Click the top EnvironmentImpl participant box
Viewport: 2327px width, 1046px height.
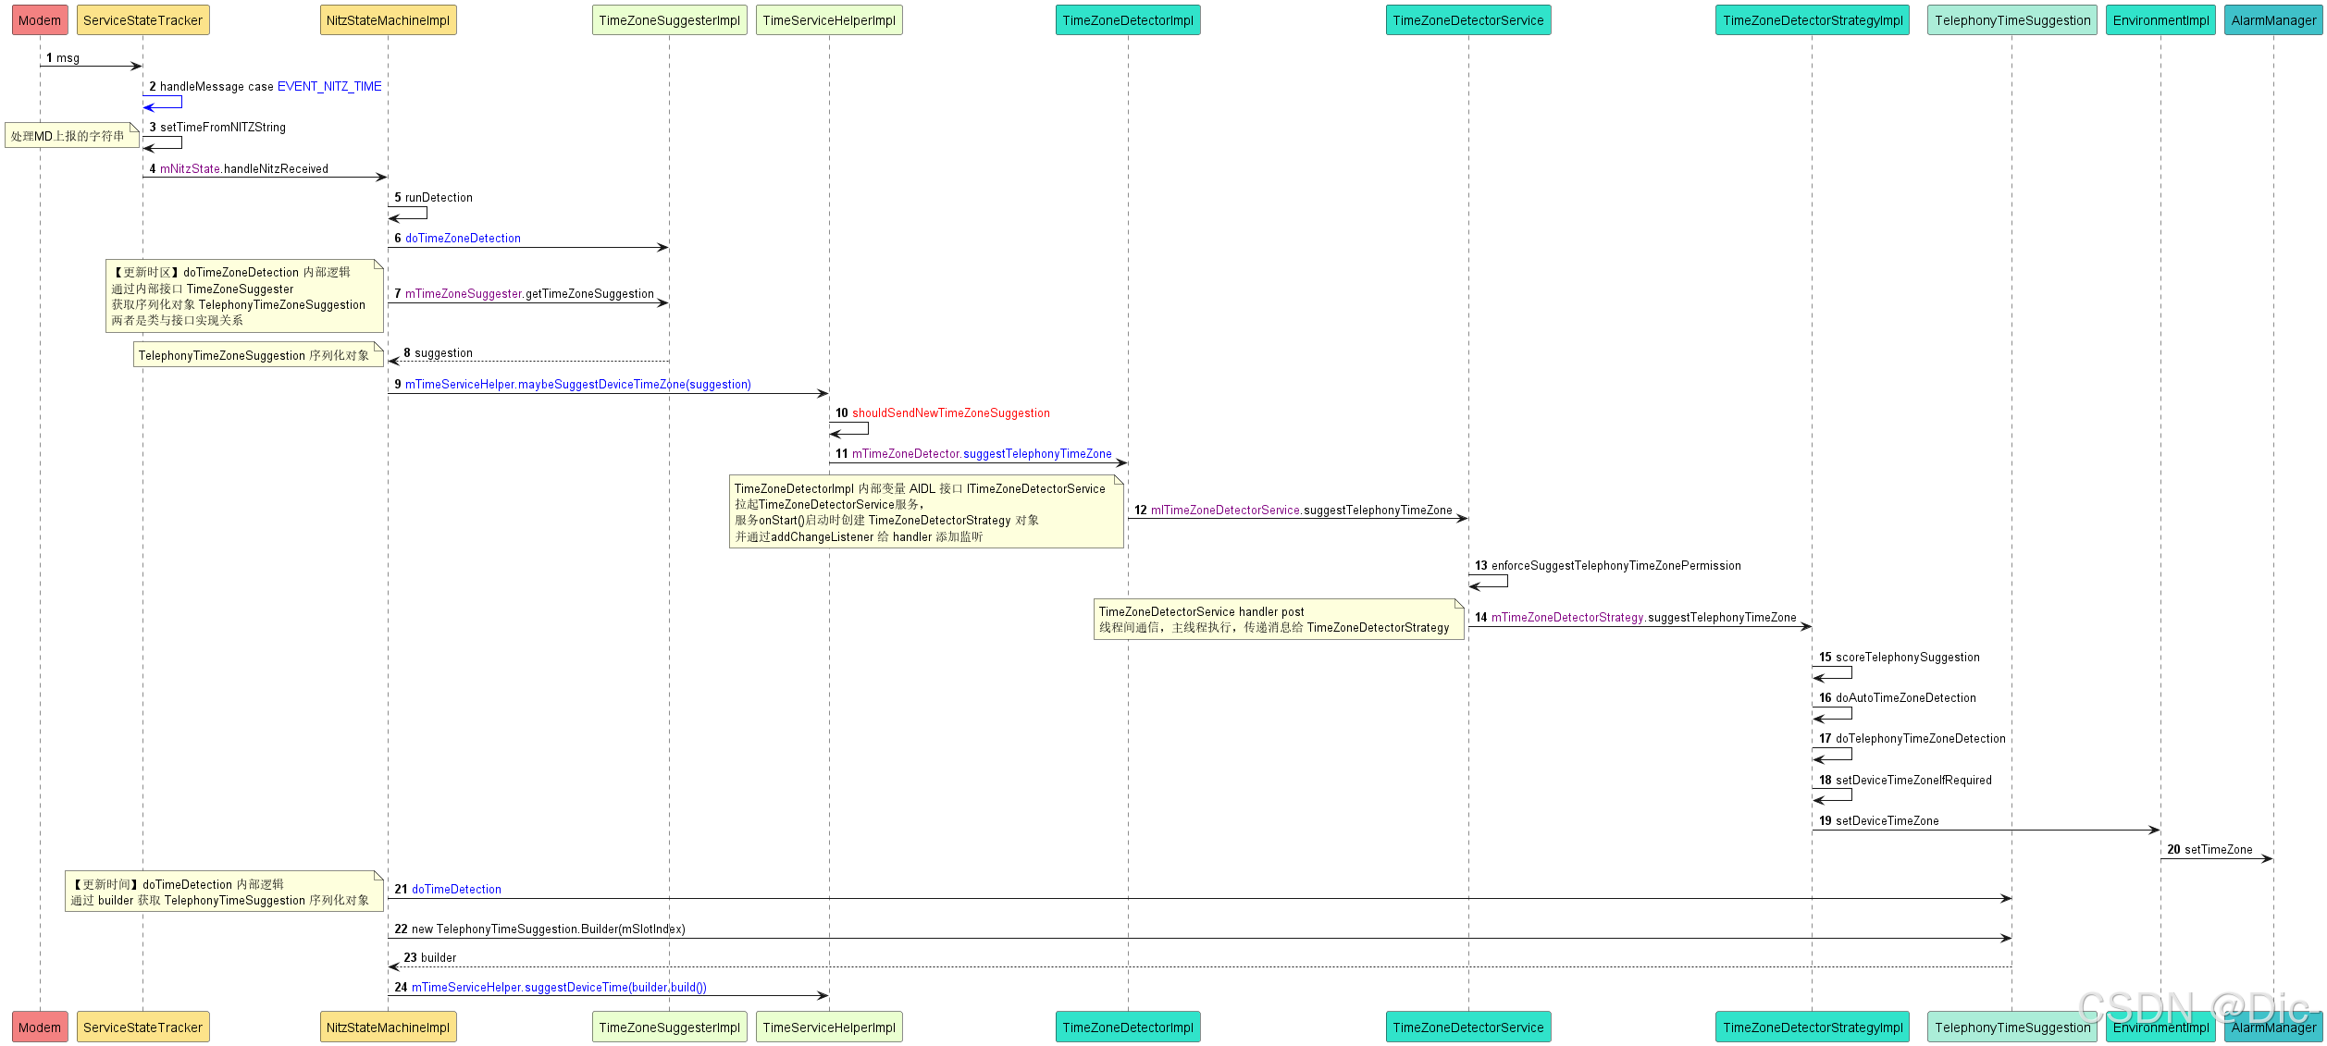pos(2160,20)
